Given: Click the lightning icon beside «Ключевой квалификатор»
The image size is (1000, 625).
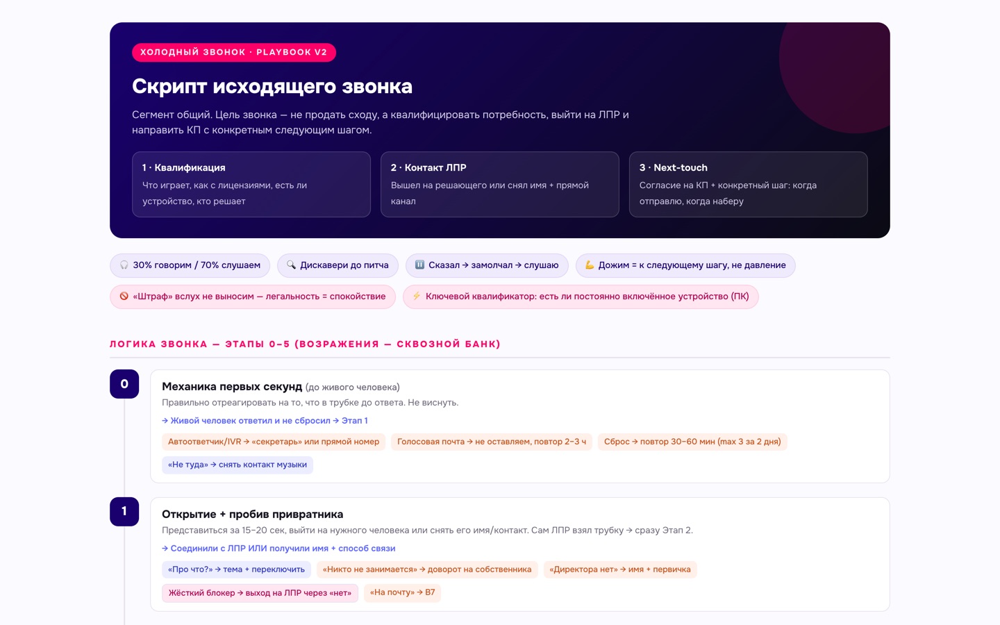Looking at the screenshot, I should tap(417, 297).
